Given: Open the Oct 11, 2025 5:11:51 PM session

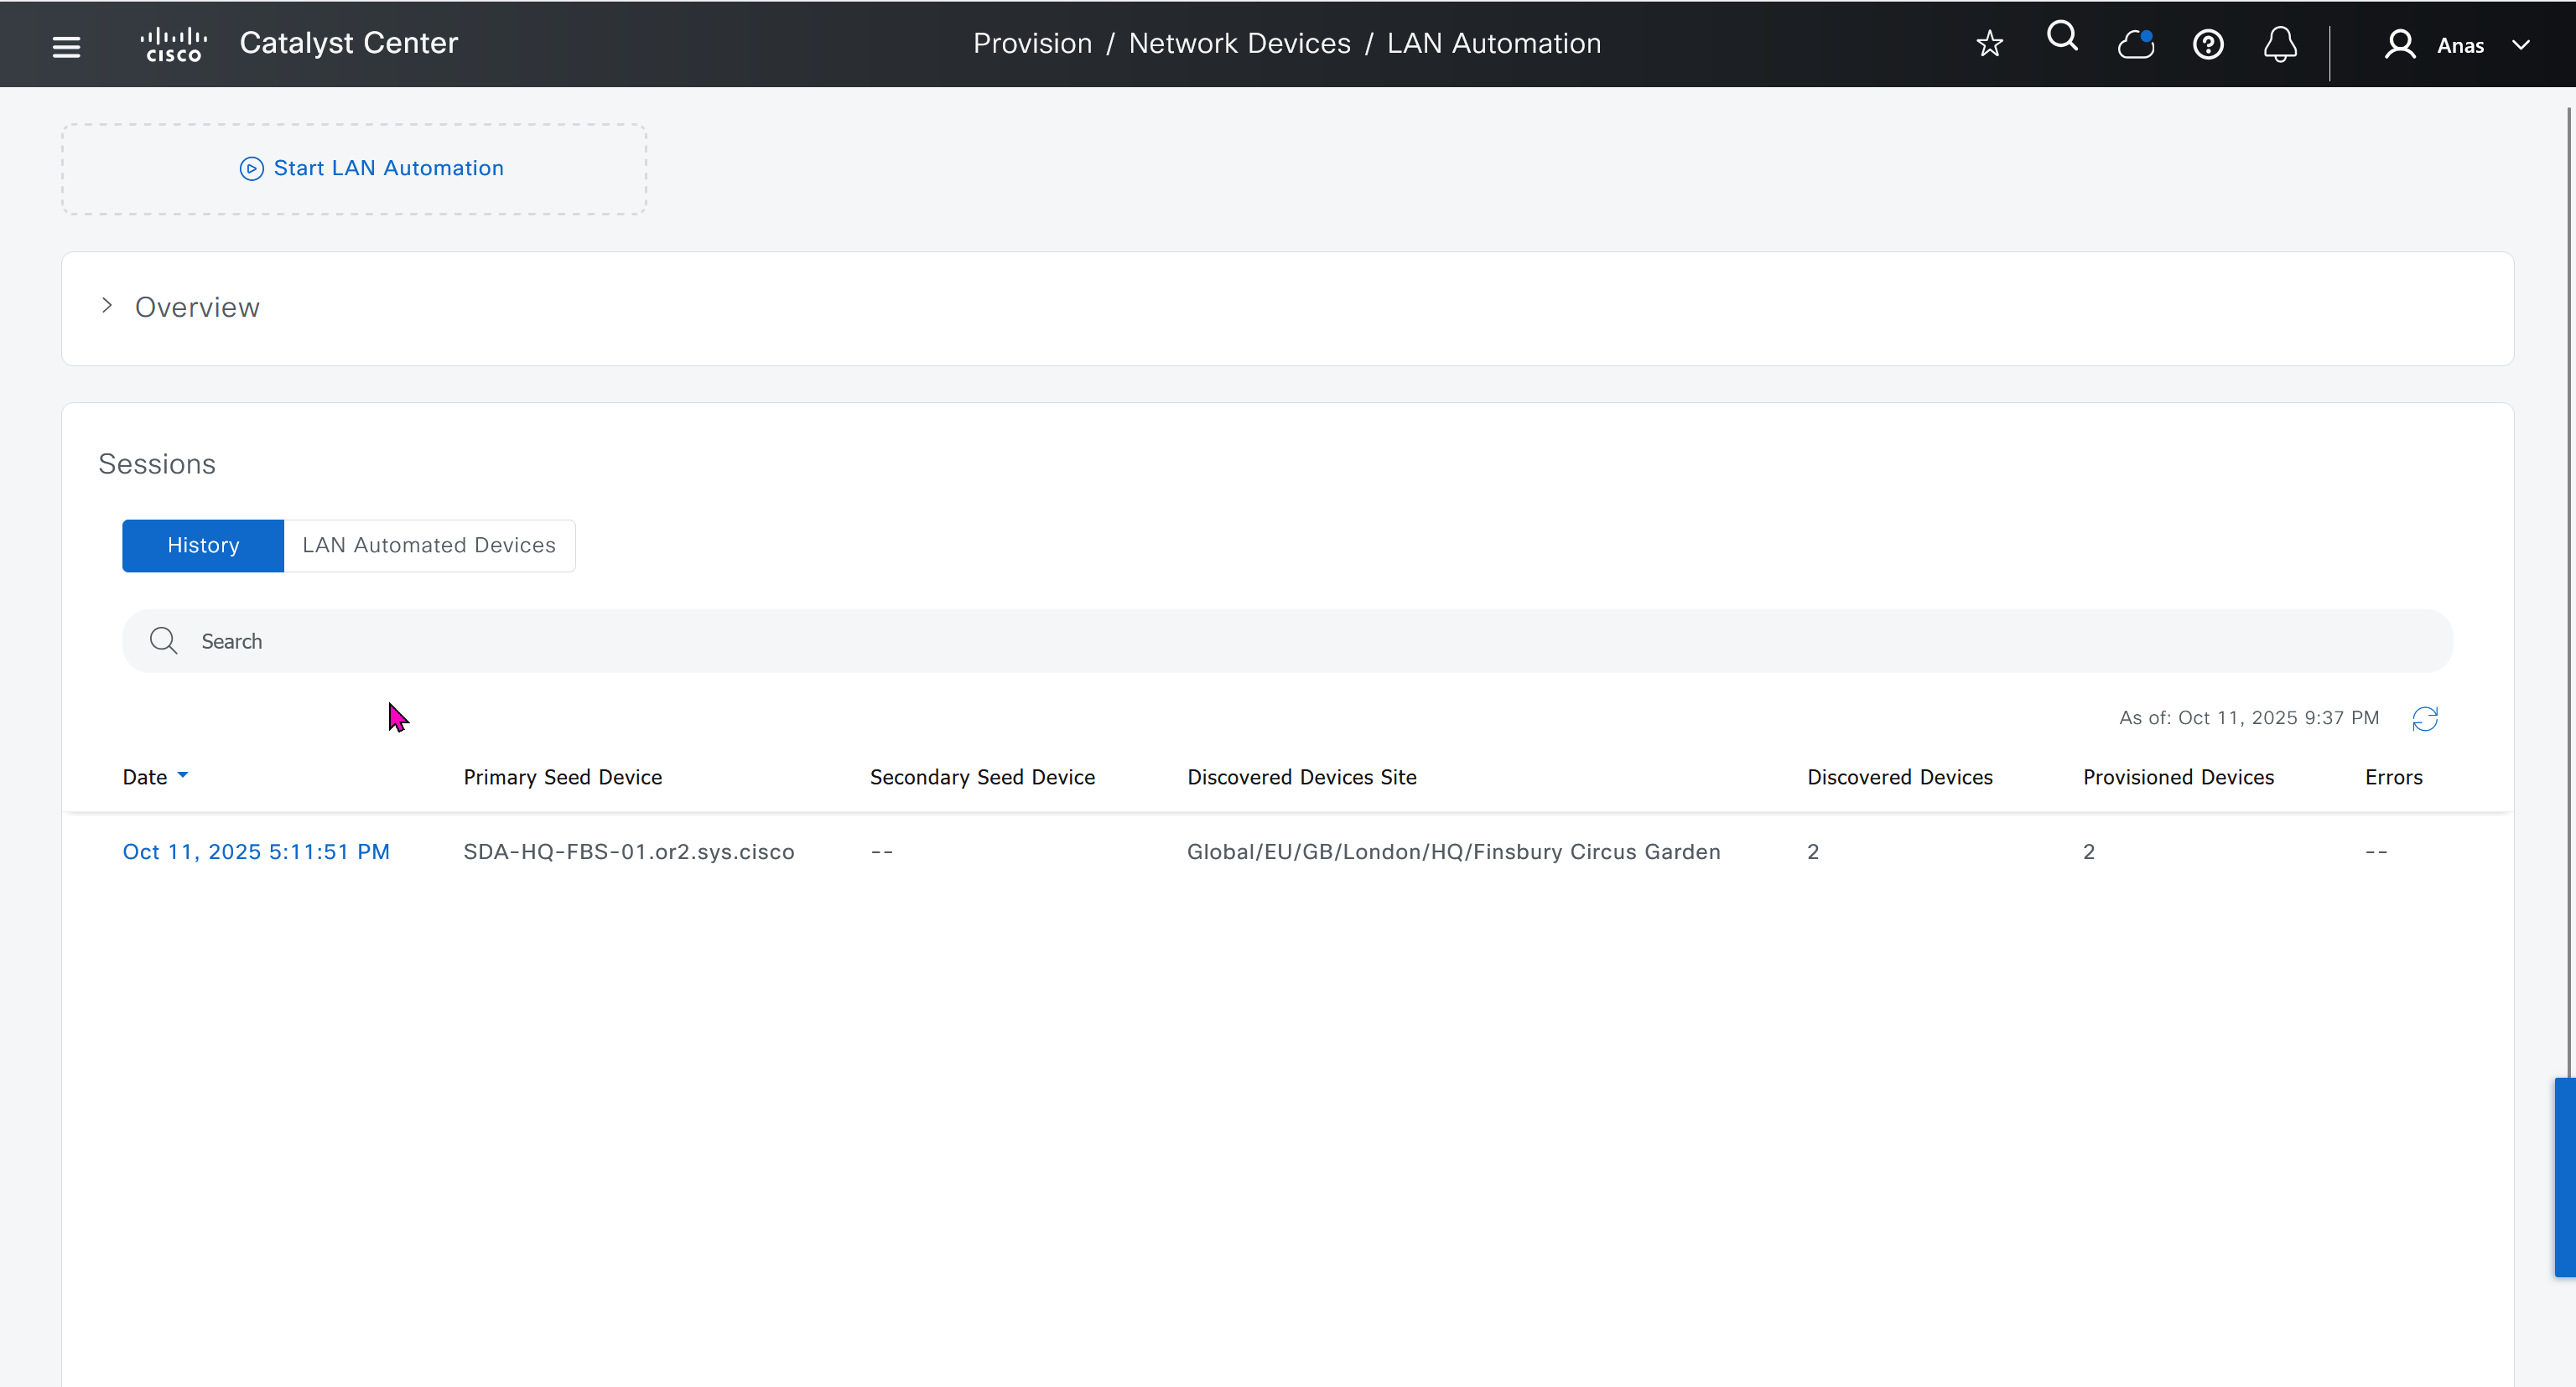Looking at the screenshot, I should click(x=256, y=851).
